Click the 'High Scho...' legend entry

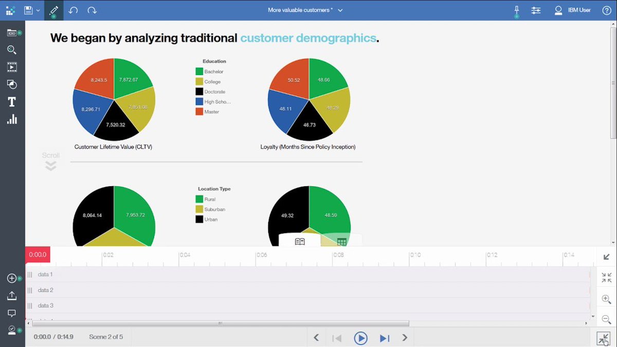tap(213, 102)
